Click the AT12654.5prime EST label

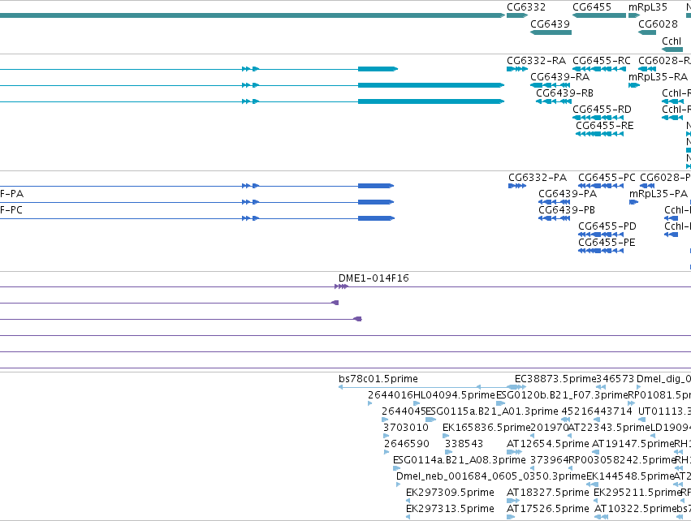(x=548, y=443)
